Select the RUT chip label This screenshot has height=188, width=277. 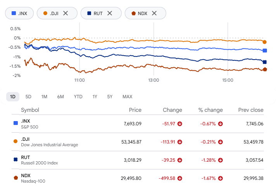pyautogui.click(x=98, y=14)
